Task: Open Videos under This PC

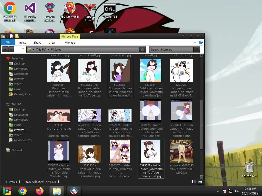Action: click(18, 135)
